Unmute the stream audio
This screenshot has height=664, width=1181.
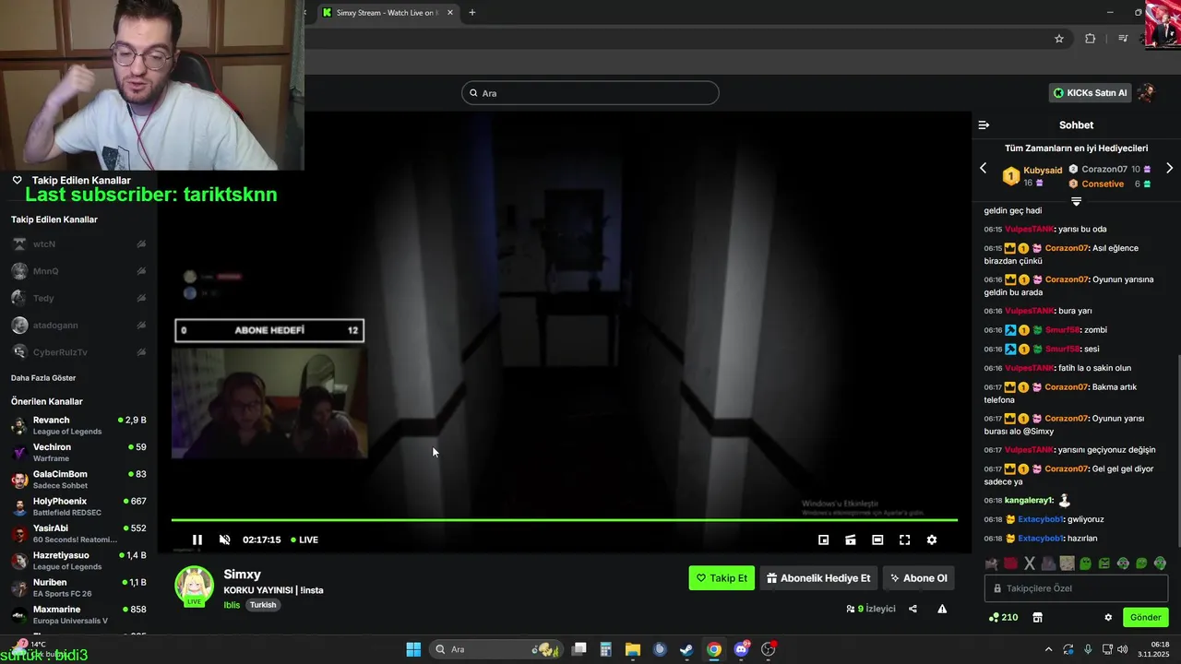[224, 539]
